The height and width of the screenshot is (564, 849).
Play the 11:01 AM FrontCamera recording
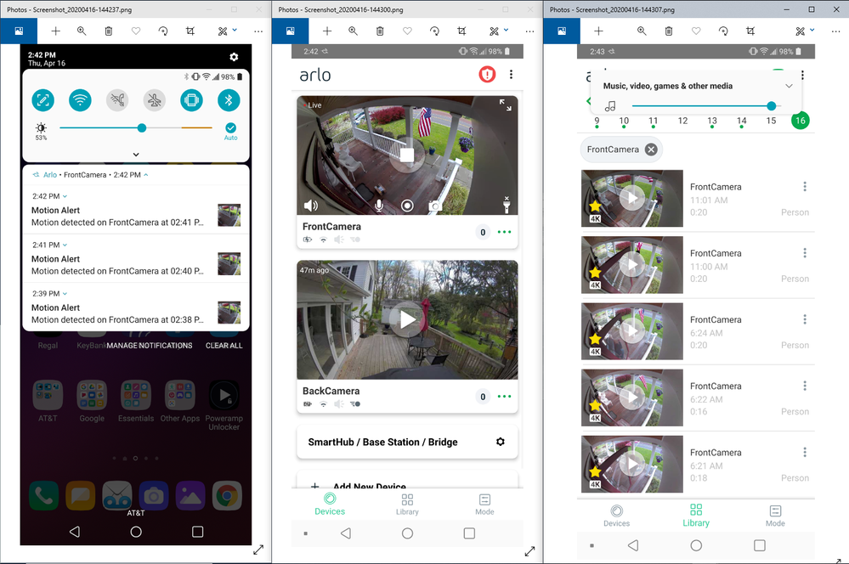(632, 198)
